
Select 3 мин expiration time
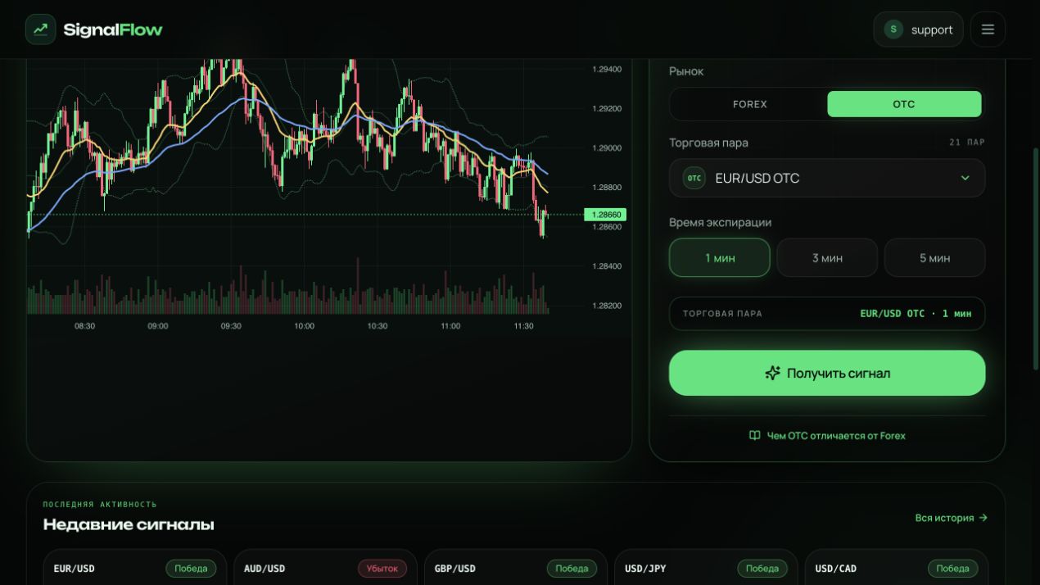pyautogui.click(x=827, y=258)
